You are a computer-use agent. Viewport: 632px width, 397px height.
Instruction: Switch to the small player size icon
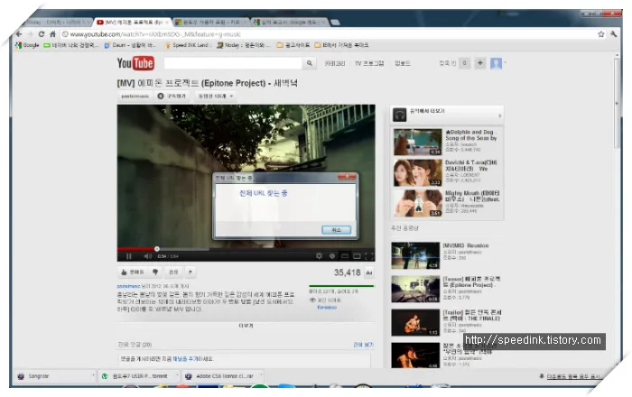pyautogui.click(x=345, y=256)
